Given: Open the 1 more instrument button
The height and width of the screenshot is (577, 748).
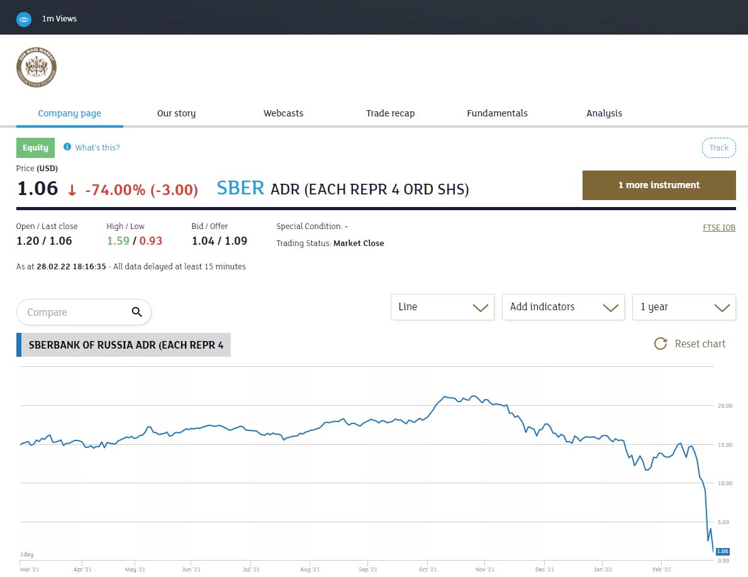Looking at the screenshot, I should (x=659, y=185).
